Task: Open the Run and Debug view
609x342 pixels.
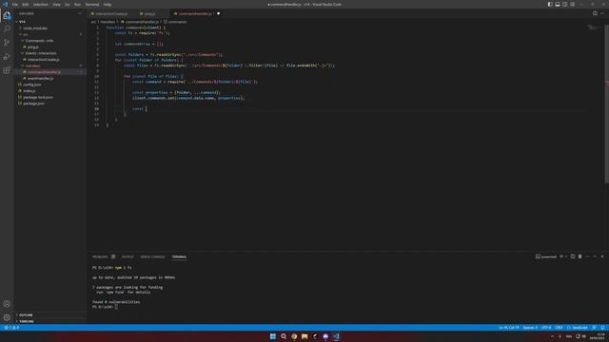Action: tap(7, 57)
